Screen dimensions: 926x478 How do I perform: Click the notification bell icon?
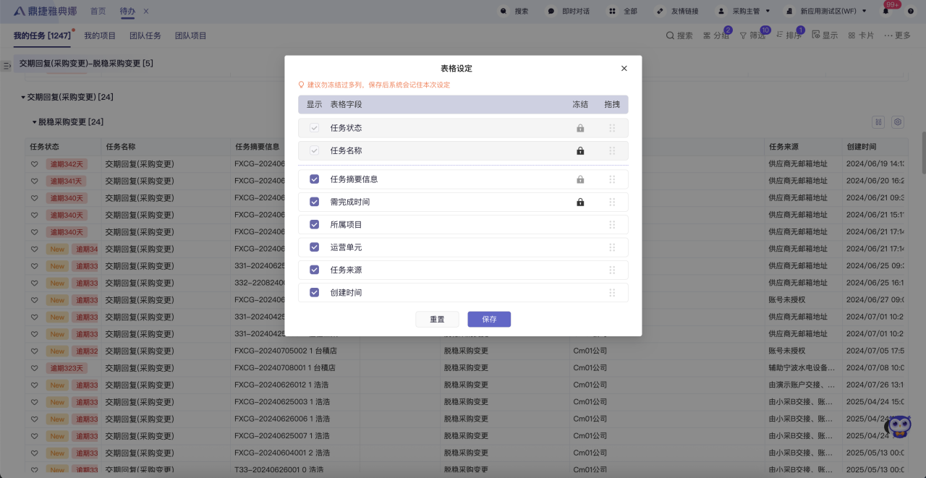[885, 12]
